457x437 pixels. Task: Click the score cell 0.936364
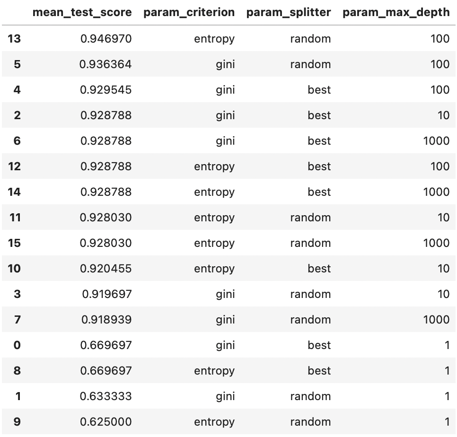106,64
